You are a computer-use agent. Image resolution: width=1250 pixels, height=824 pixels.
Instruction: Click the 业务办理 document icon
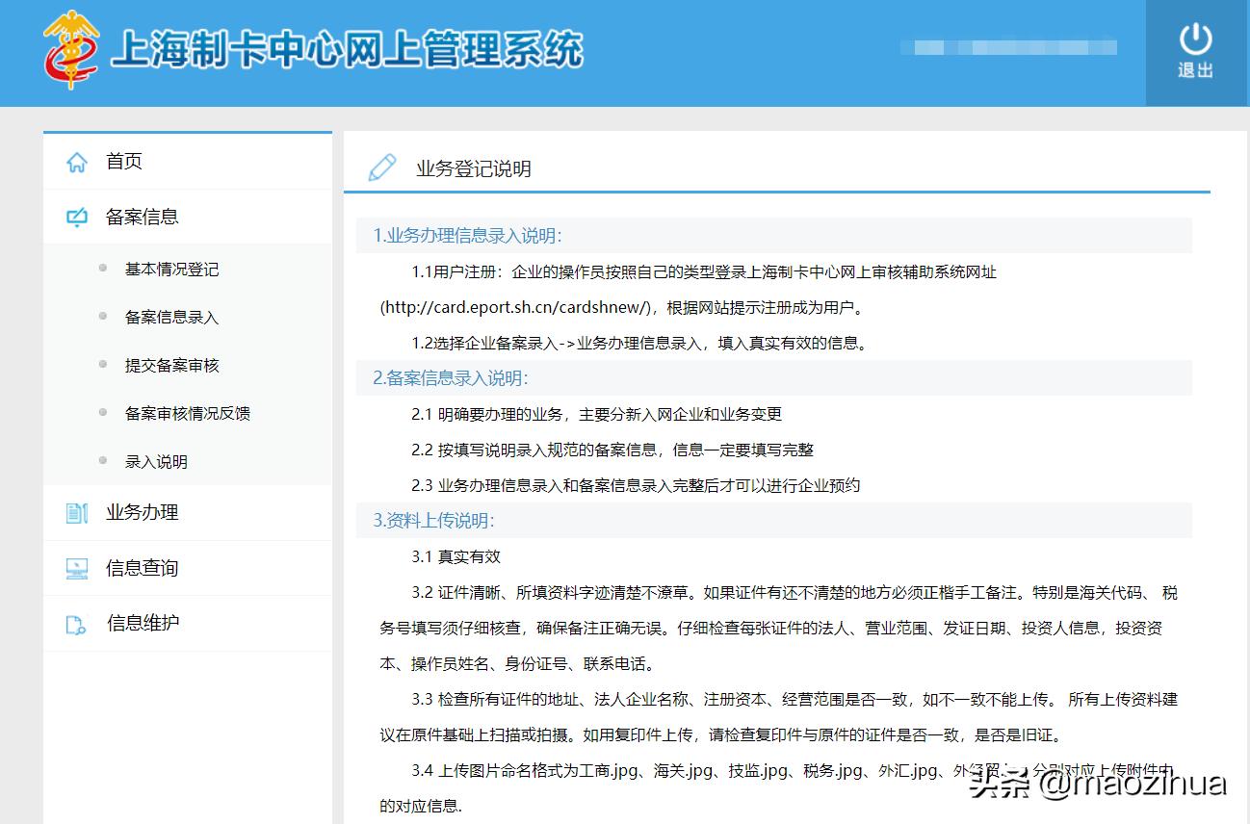(x=77, y=513)
